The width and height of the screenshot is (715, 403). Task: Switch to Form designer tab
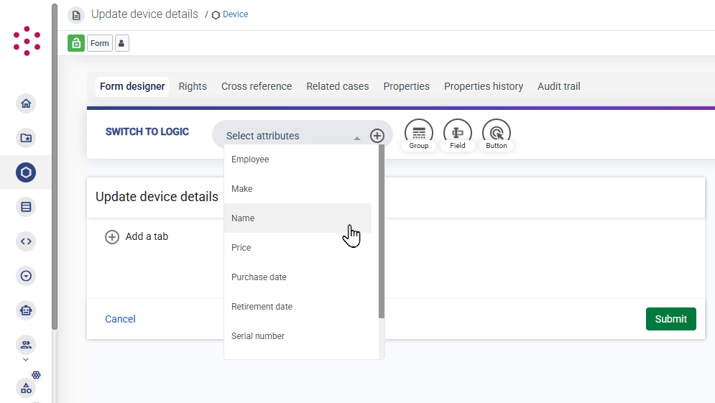click(x=132, y=87)
